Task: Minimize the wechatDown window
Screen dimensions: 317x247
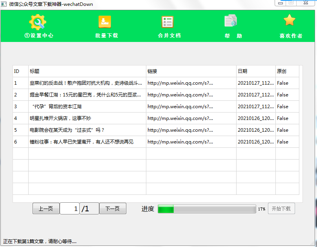Action: click(x=281, y=3)
